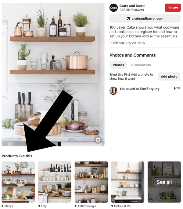Viewport: 183px width, 209px height.
Task: Click the Etsy price tag icon
Action: (x=39, y=206)
